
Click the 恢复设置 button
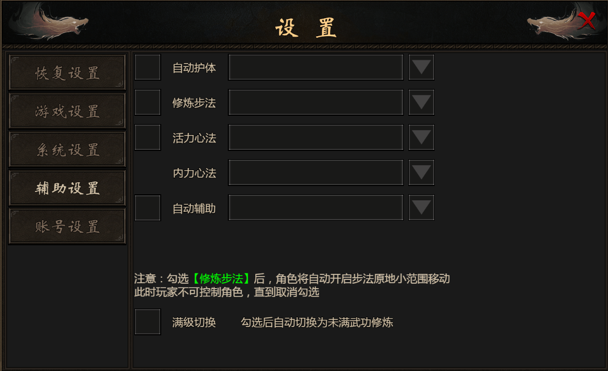(x=68, y=72)
